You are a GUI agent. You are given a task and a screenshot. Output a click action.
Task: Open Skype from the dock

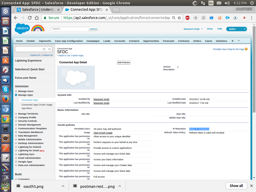click(5, 89)
